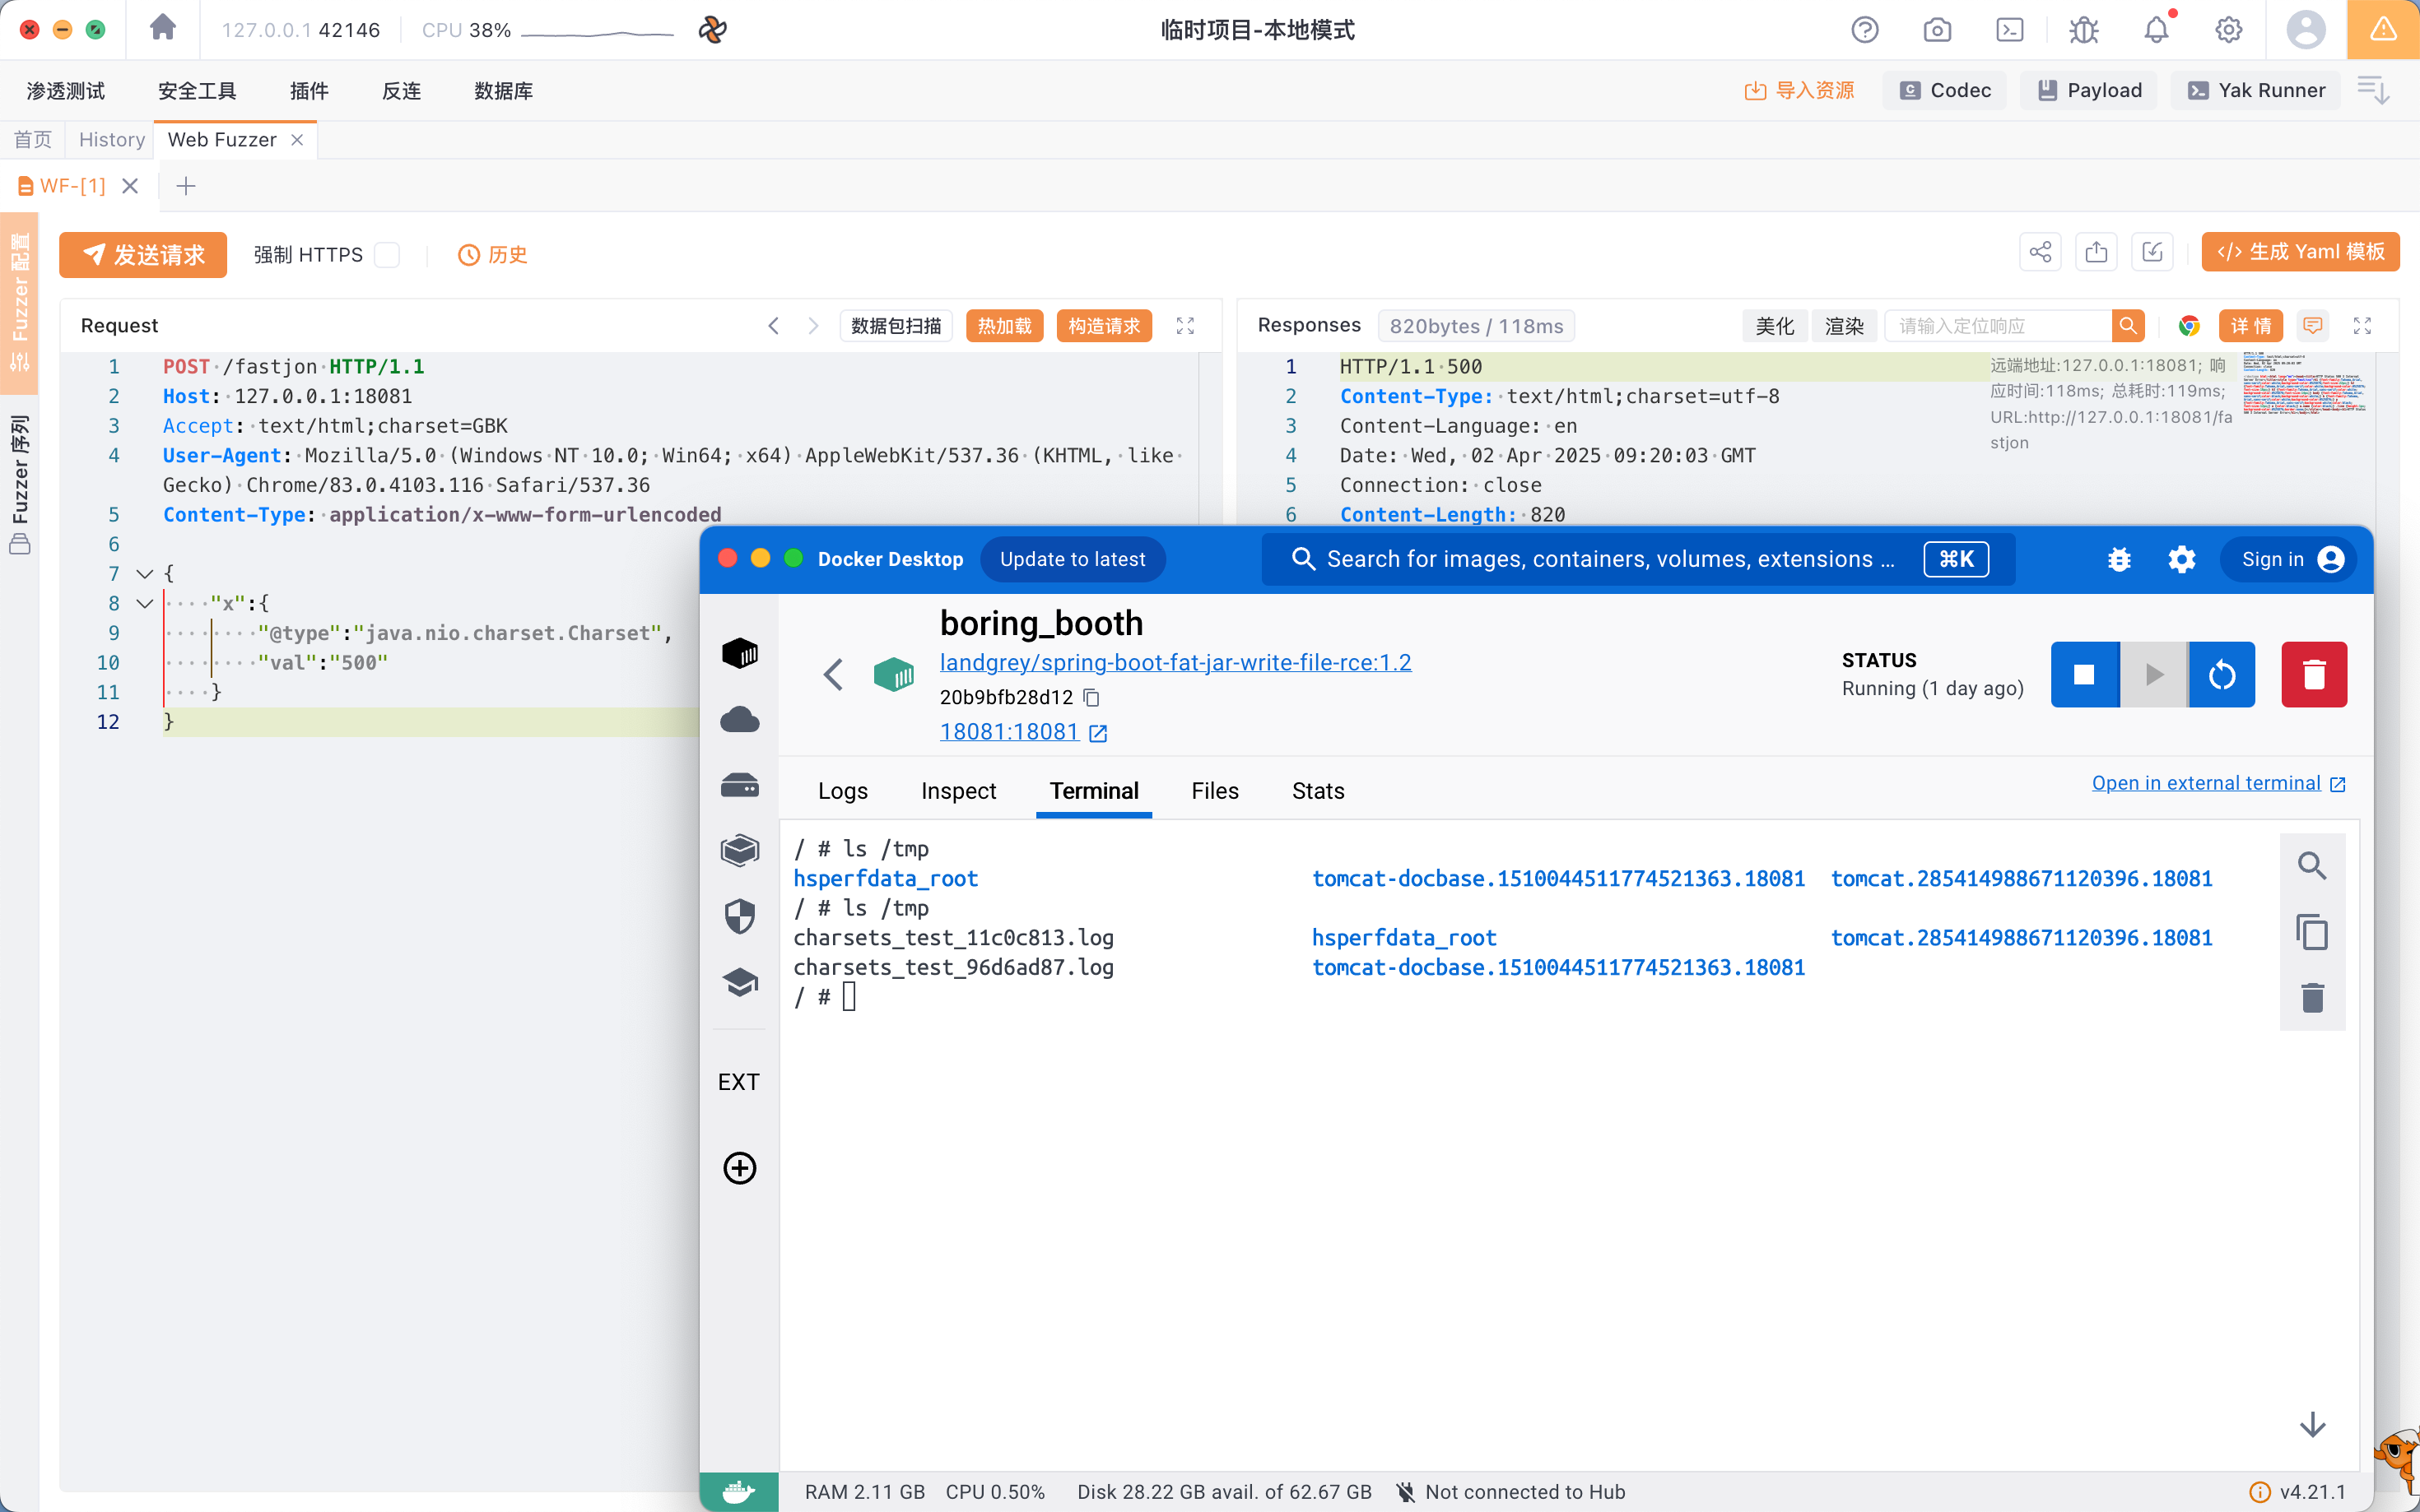Toggle the 强制 HTTPS checkbox
2420x1512 pixels.
click(387, 255)
